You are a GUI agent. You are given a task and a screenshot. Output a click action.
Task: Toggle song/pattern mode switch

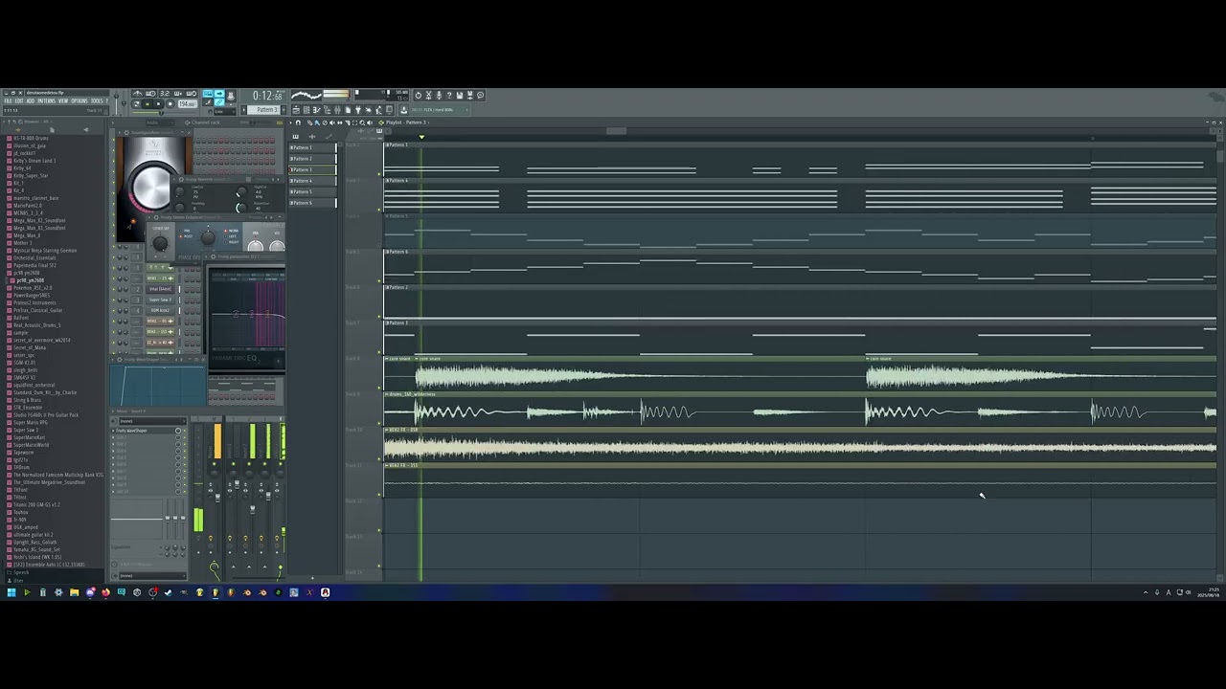pyautogui.click(x=137, y=104)
